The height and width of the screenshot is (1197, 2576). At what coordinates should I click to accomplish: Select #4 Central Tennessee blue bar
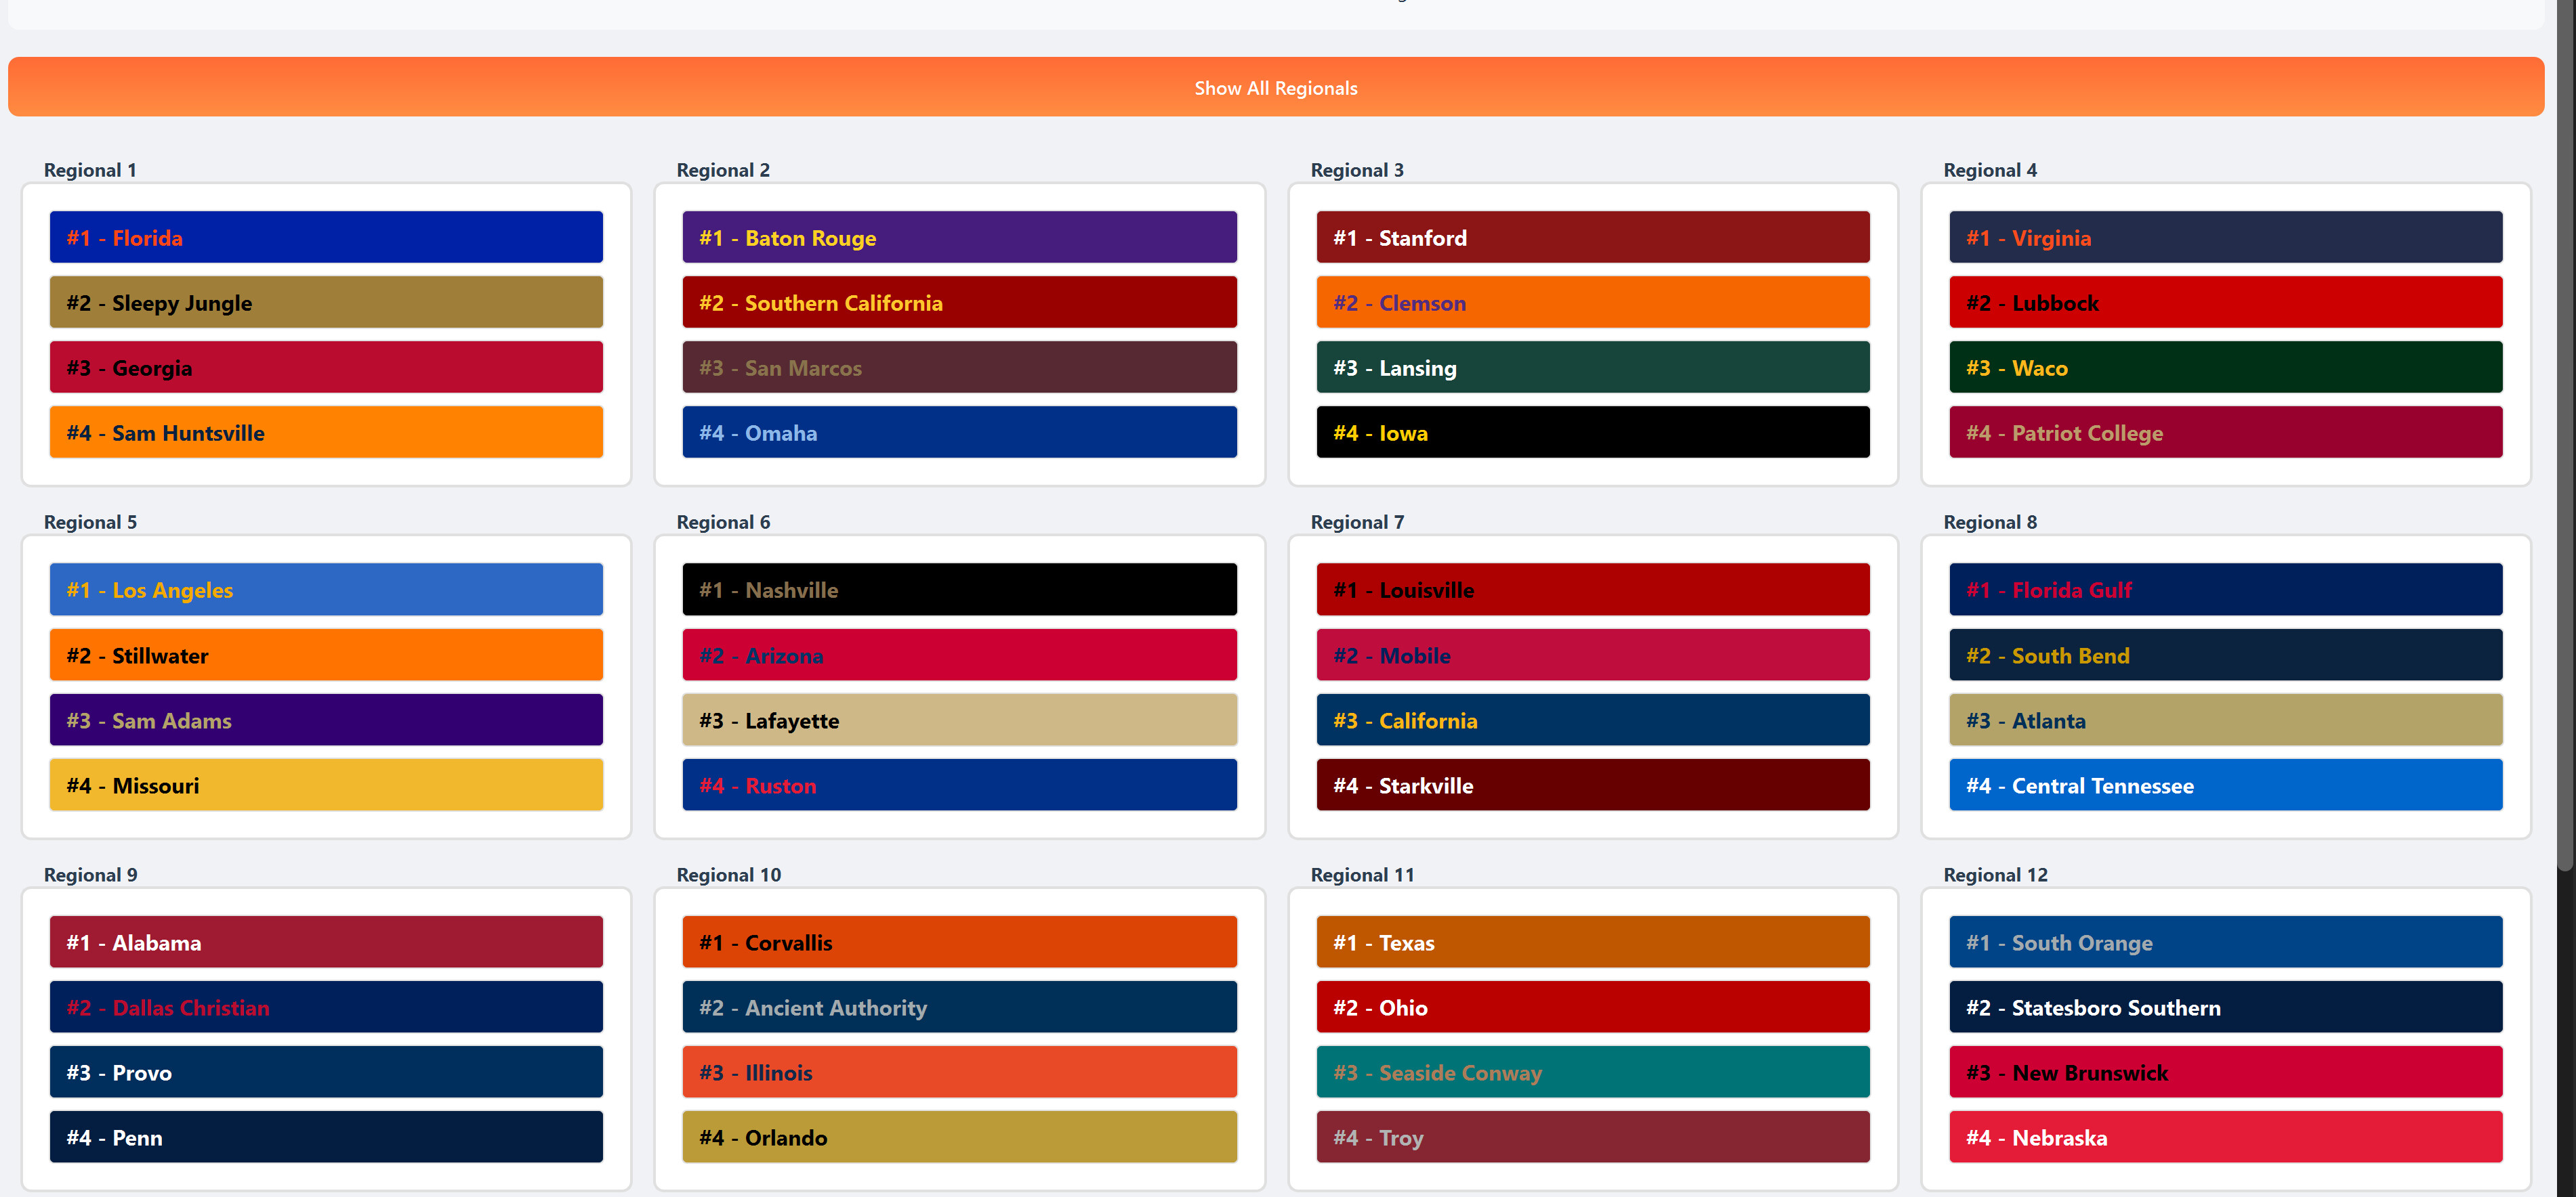(x=2225, y=785)
